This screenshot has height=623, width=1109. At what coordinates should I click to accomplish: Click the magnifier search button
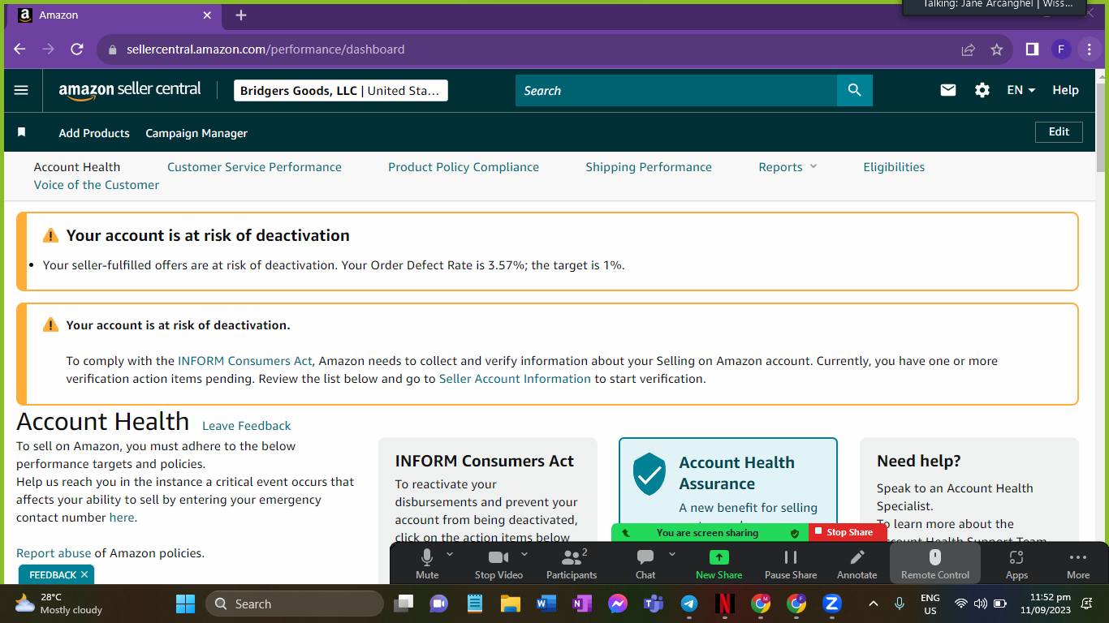(x=854, y=91)
